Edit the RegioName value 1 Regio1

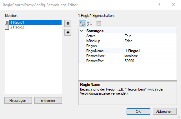pos(150,51)
